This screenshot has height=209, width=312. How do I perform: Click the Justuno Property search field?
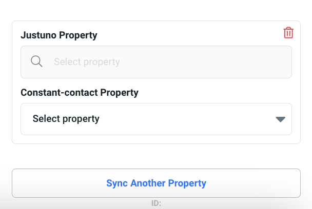(x=156, y=62)
